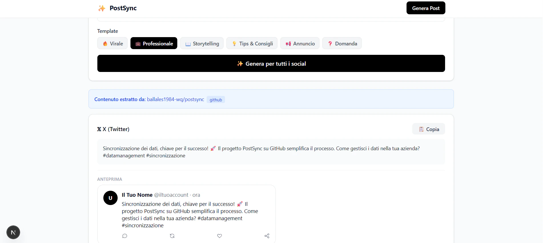Select the Virale template
The width and height of the screenshot is (543, 243).
(112, 43)
